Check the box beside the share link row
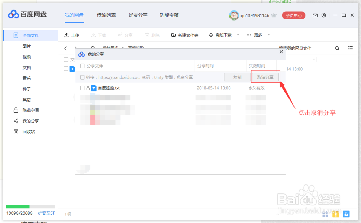361x223 pixels. (82, 77)
